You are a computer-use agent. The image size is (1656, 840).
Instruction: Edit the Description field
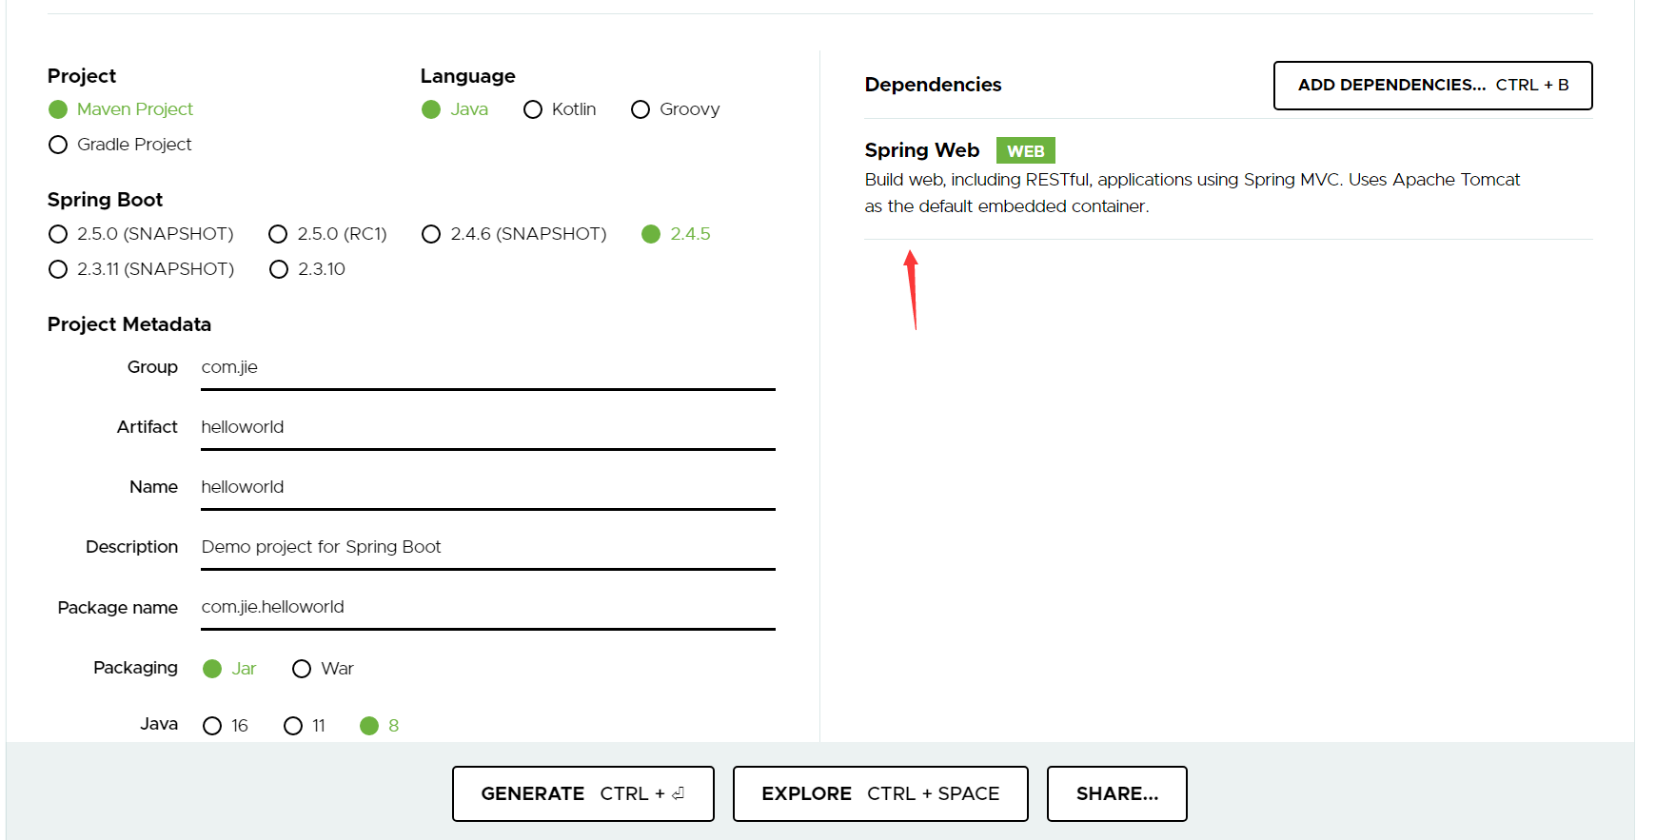pyautogui.click(x=488, y=548)
